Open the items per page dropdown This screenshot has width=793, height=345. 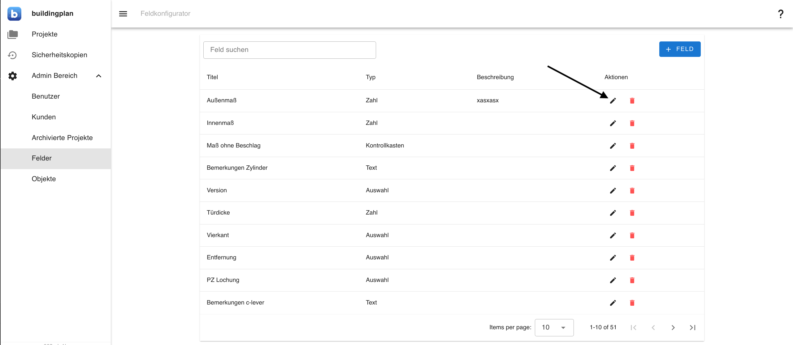[554, 327]
